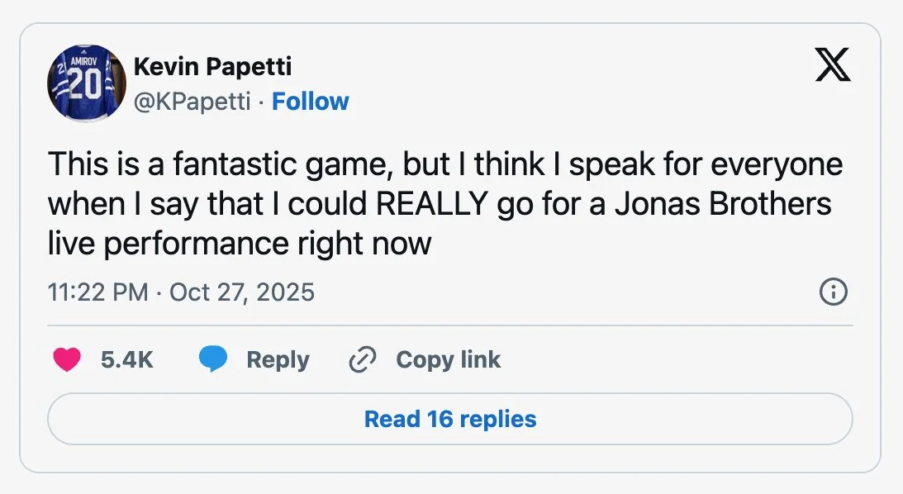The height and width of the screenshot is (494, 903).
Task: Click the Kevin Papetti display name
Action: 212,66
